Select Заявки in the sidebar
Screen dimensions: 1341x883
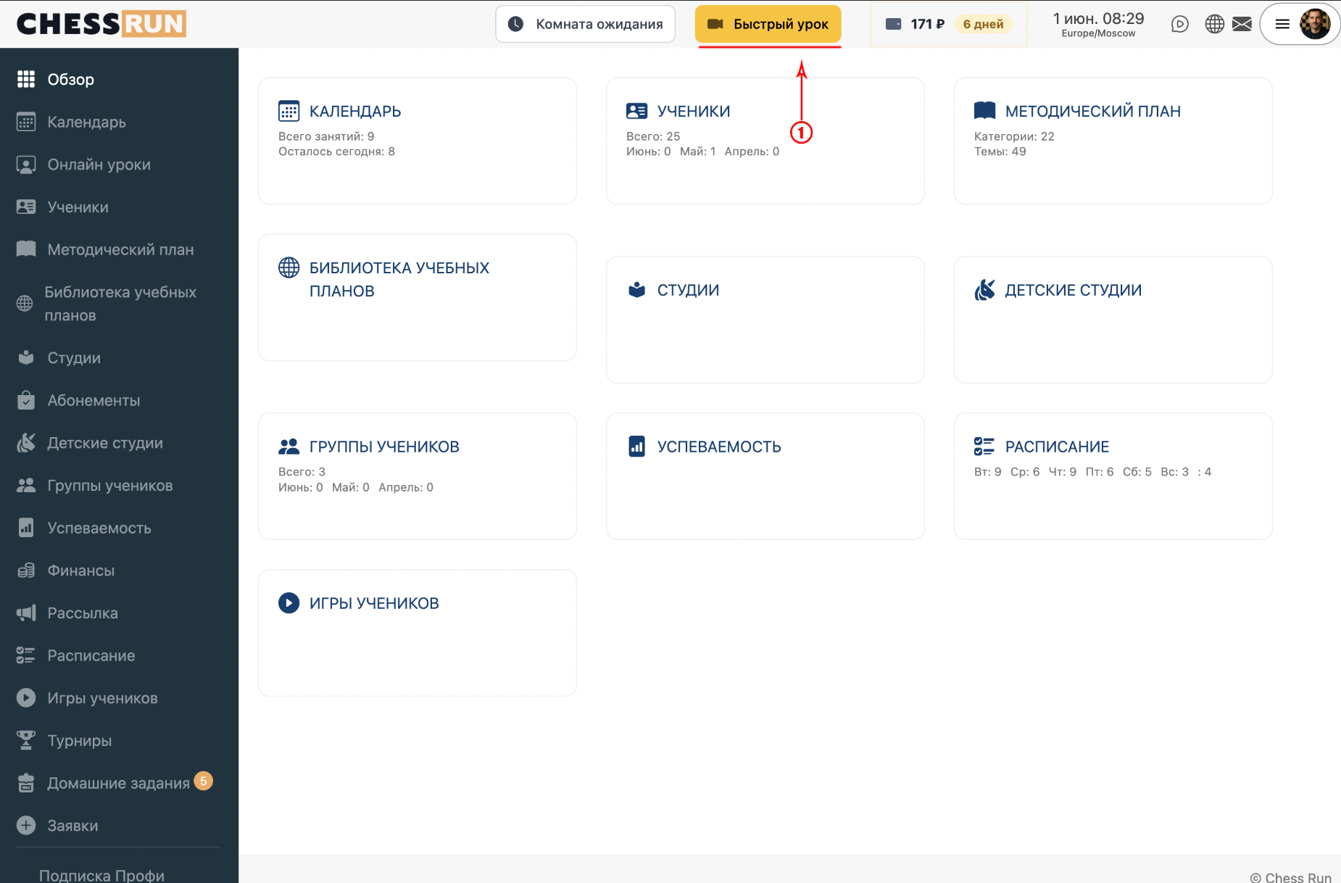[x=119, y=825]
